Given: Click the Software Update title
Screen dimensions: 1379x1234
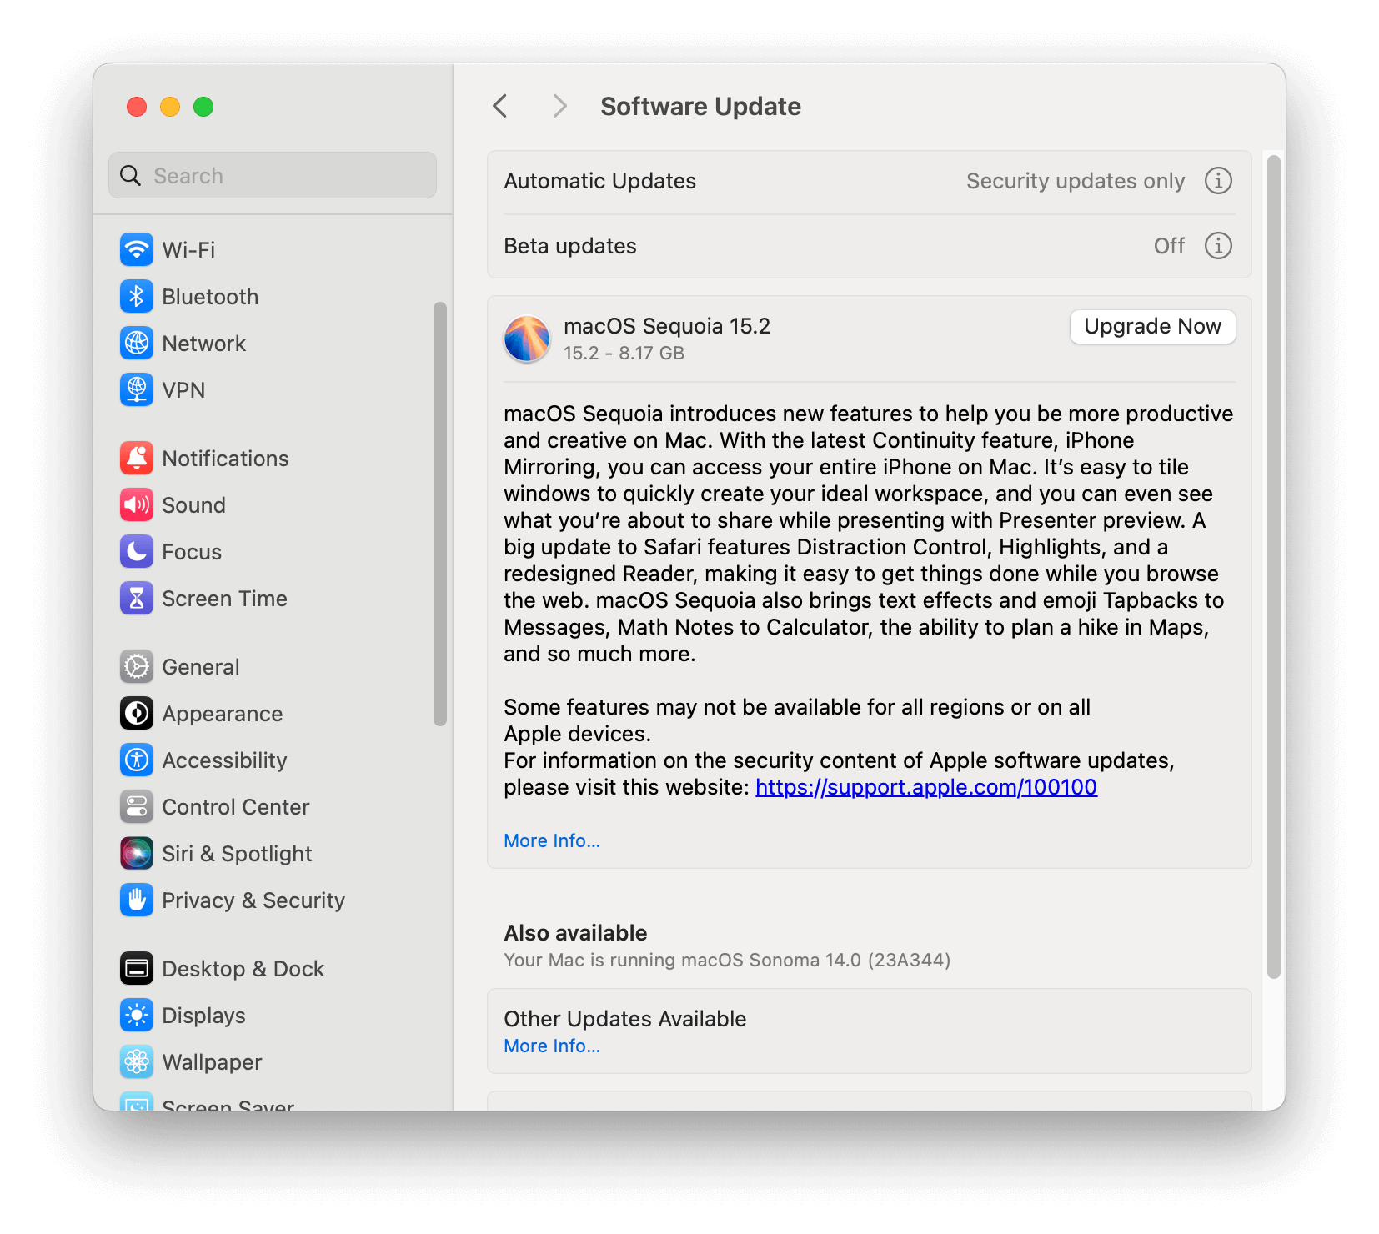Looking at the screenshot, I should pyautogui.click(x=700, y=106).
